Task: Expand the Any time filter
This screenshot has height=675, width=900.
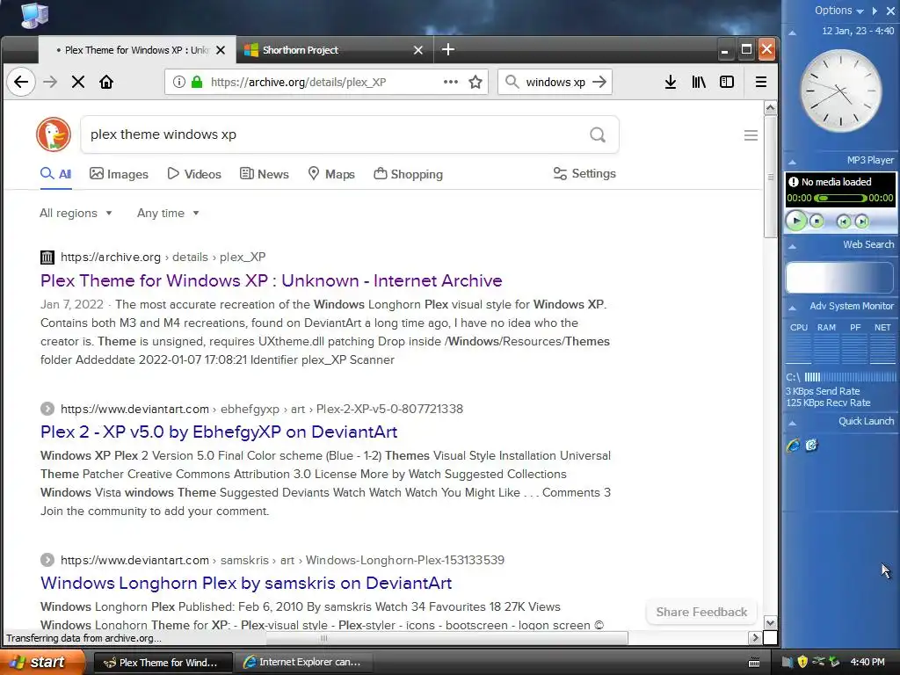Action: coord(168,213)
